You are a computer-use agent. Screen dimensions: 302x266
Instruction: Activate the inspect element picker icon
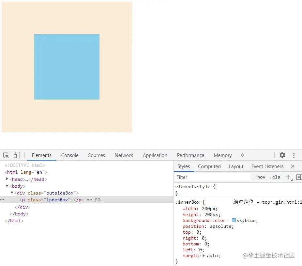coord(6,155)
